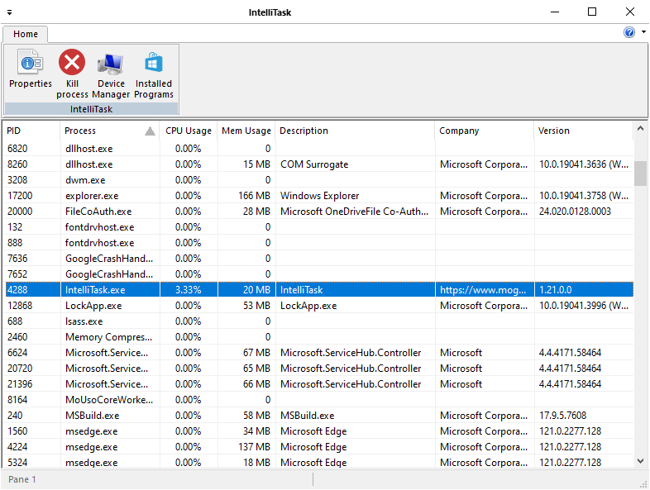Viewport: 650px width, 490px height.
Task: Click the Windows Explorer description
Action: tap(319, 196)
